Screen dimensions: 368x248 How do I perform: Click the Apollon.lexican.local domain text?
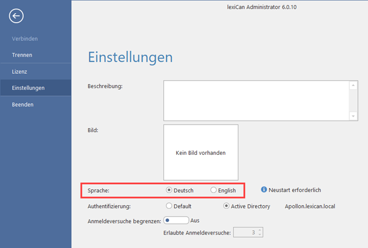tap(310, 206)
